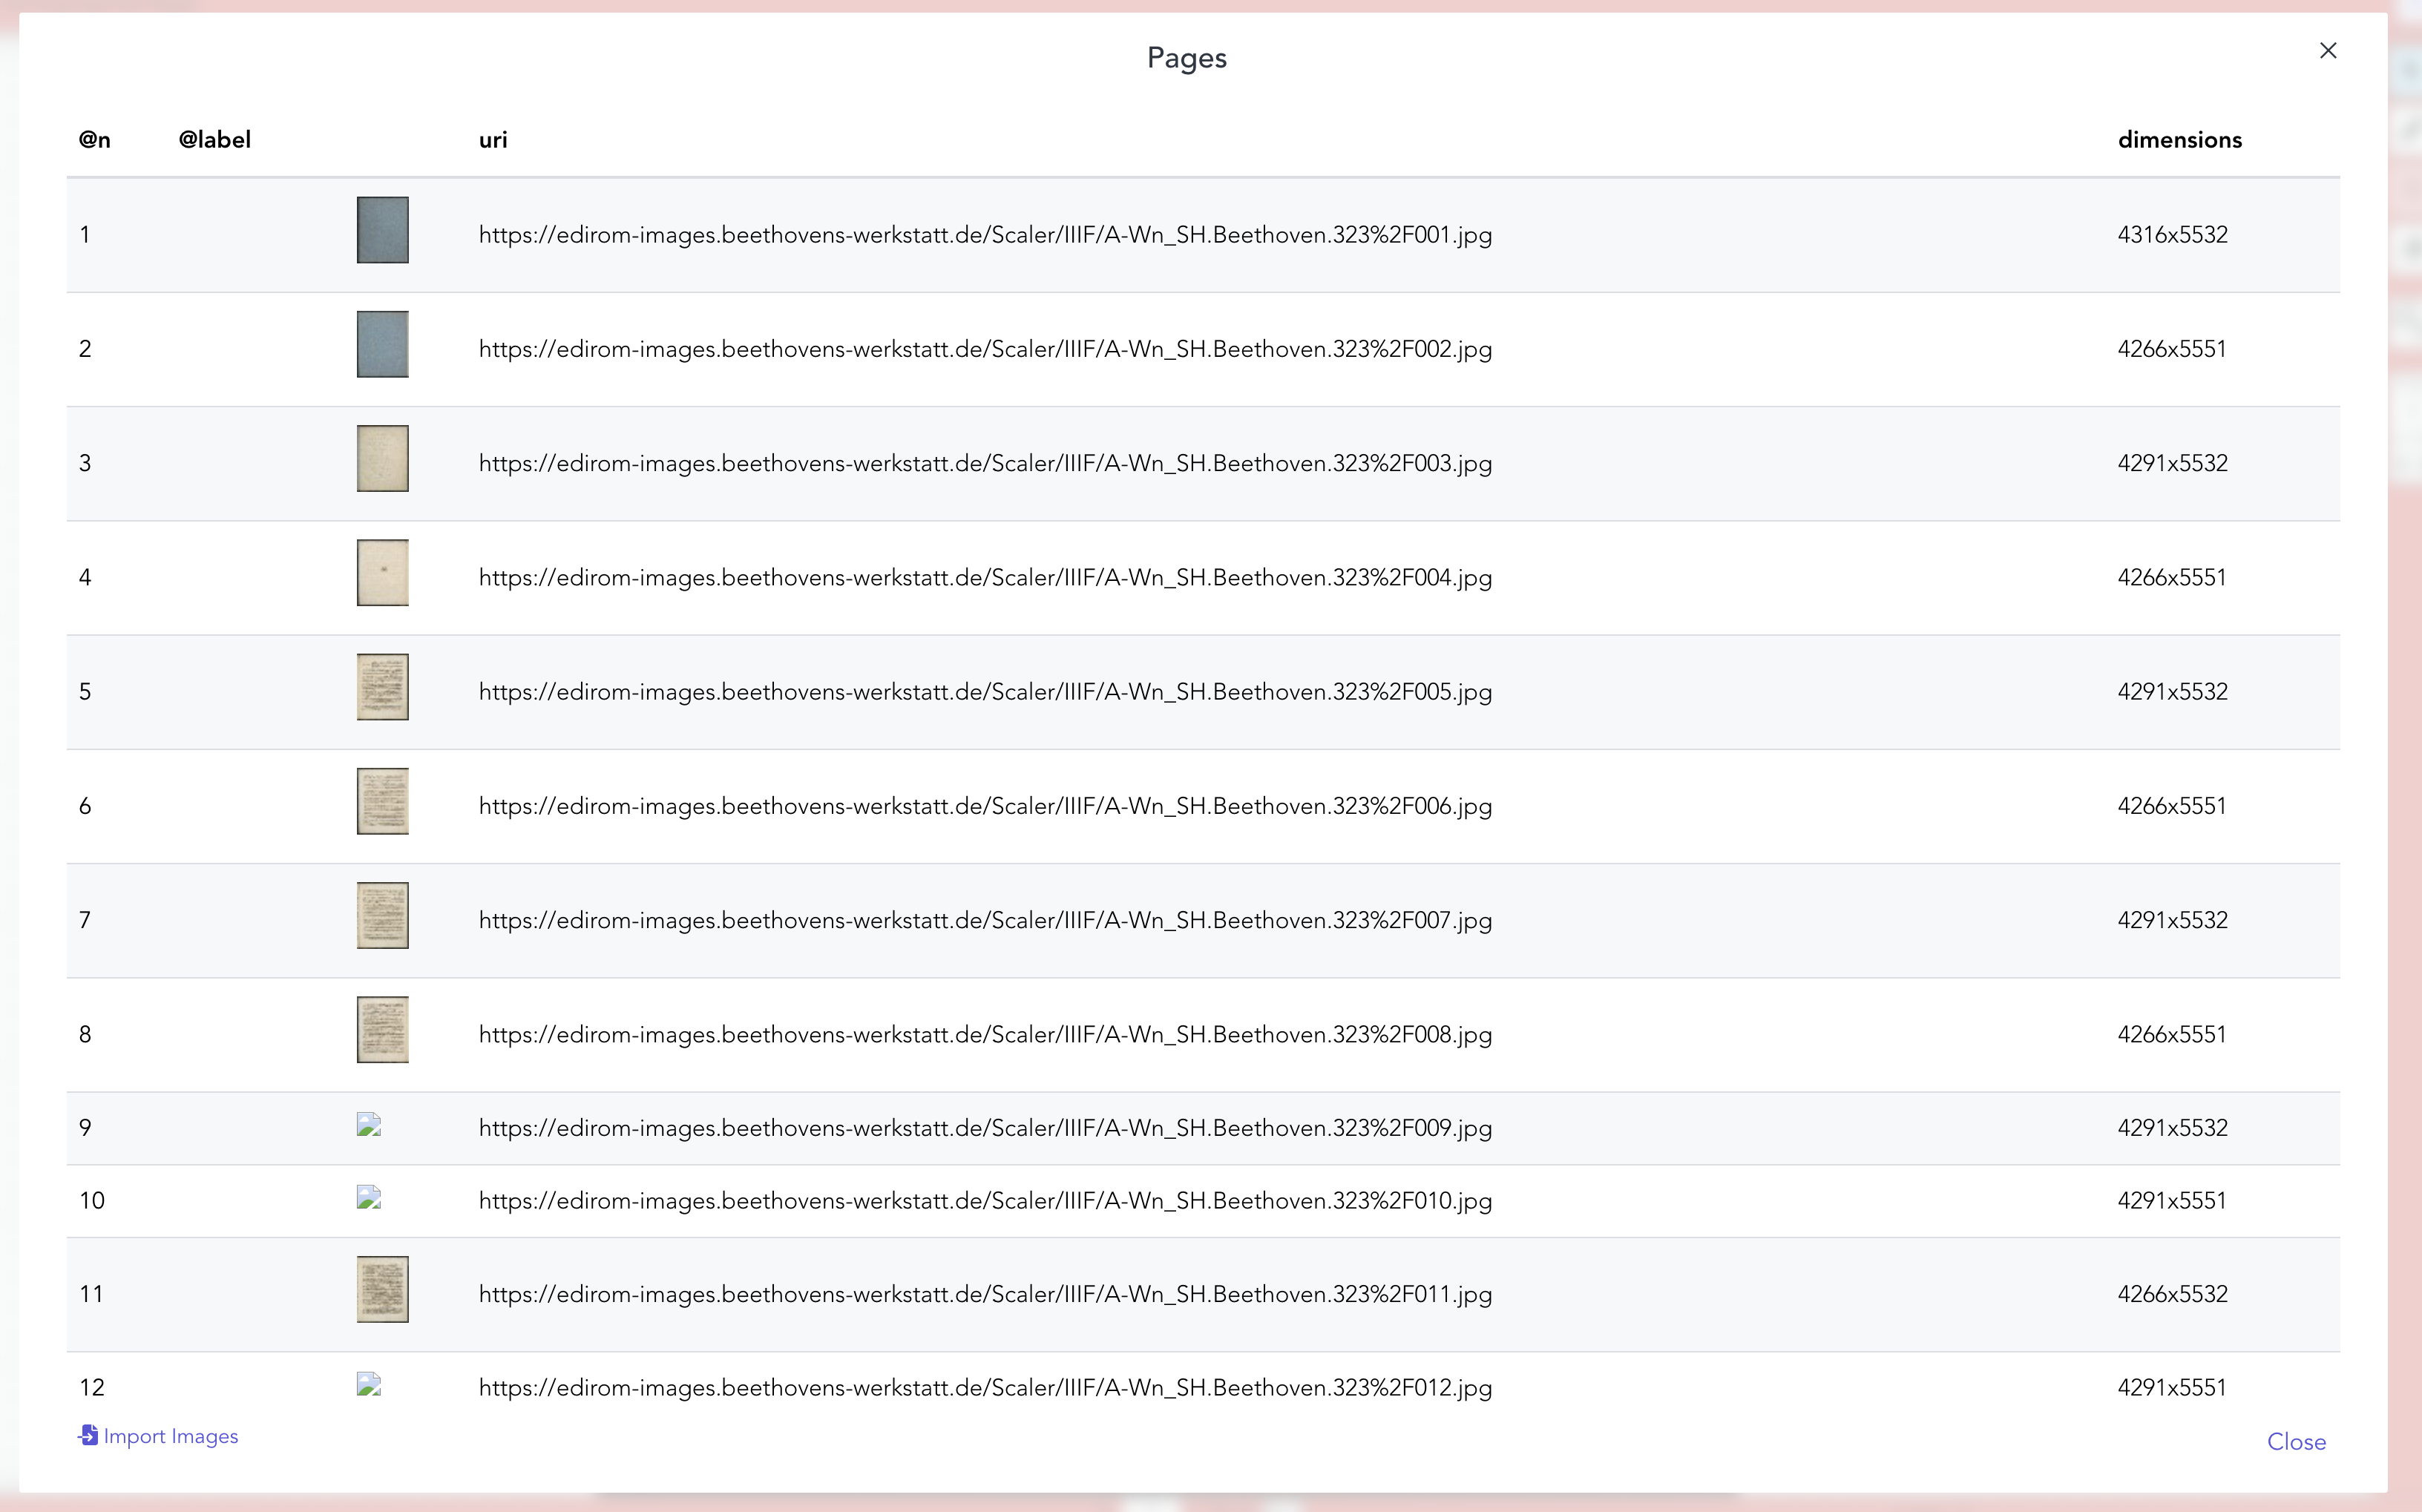Select the URI of page 7
The width and height of the screenshot is (2422, 1512).
click(x=984, y=920)
